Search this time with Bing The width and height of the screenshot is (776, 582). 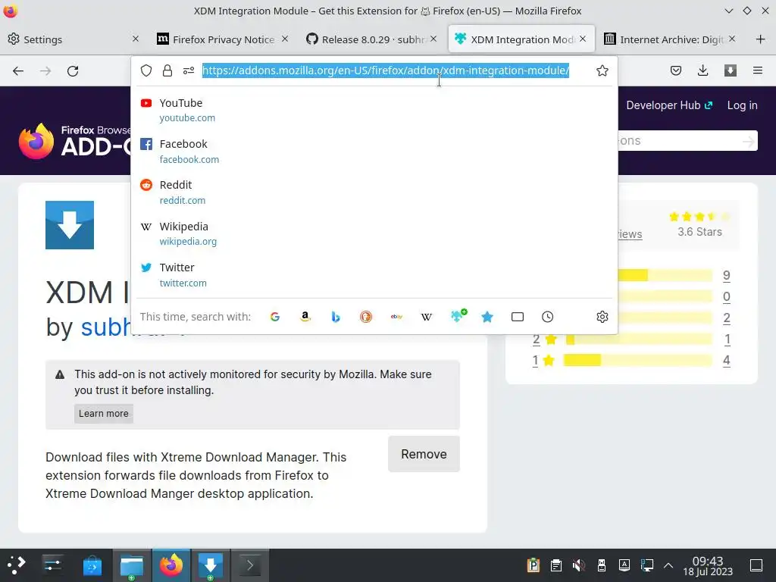(336, 317)
